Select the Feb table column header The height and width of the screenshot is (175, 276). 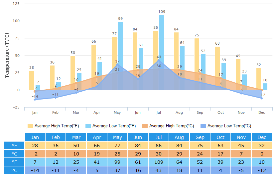point(56,137)
